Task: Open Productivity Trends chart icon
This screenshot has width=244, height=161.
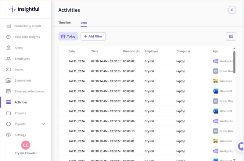Action: (x=9, y=26)
